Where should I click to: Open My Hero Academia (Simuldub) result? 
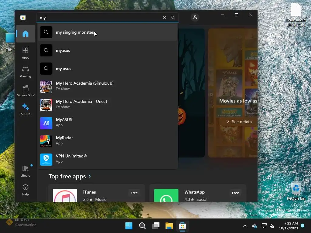click(107, 86)
